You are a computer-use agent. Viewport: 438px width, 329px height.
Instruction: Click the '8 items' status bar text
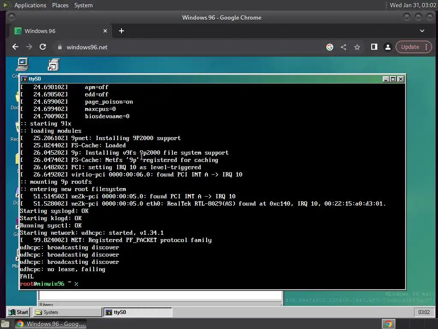click(x=46, y=305)
